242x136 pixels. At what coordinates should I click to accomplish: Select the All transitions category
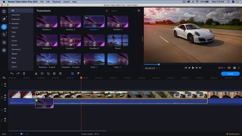[21, 11]
